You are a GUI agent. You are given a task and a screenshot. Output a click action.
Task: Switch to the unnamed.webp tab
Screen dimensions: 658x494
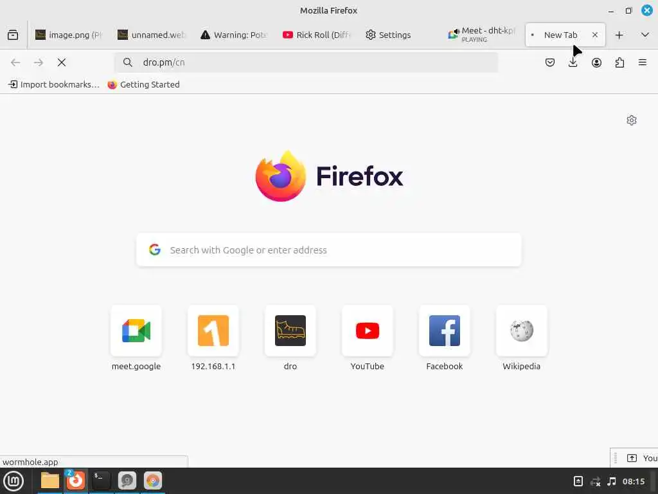coord(152,35)
